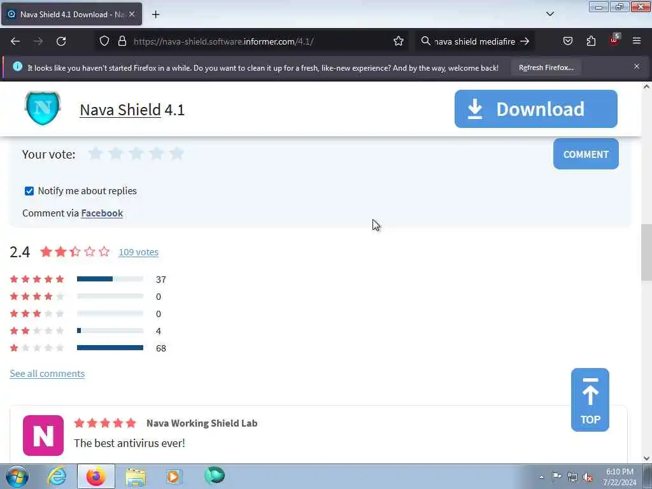Open the Nava Shield title link
This screenshot has width=652, height=489.
point(120,110)
